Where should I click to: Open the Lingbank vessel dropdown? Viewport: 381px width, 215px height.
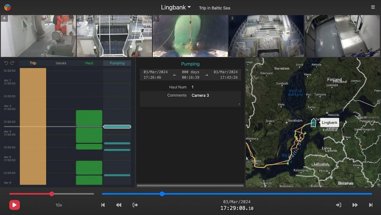(176, 8)
